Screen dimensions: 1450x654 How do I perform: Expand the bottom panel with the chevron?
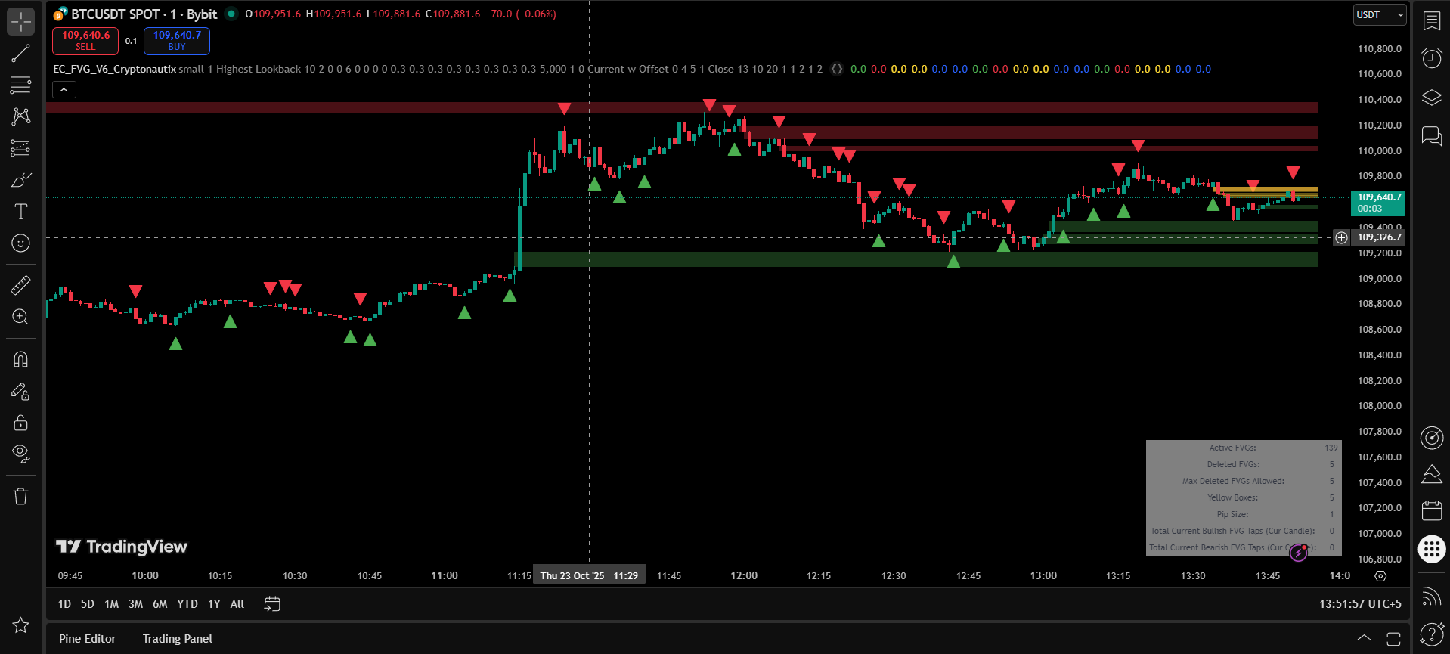click(x=1364, y=638)
